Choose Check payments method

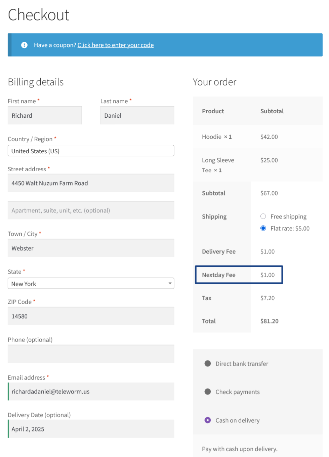tap(208, 392)
